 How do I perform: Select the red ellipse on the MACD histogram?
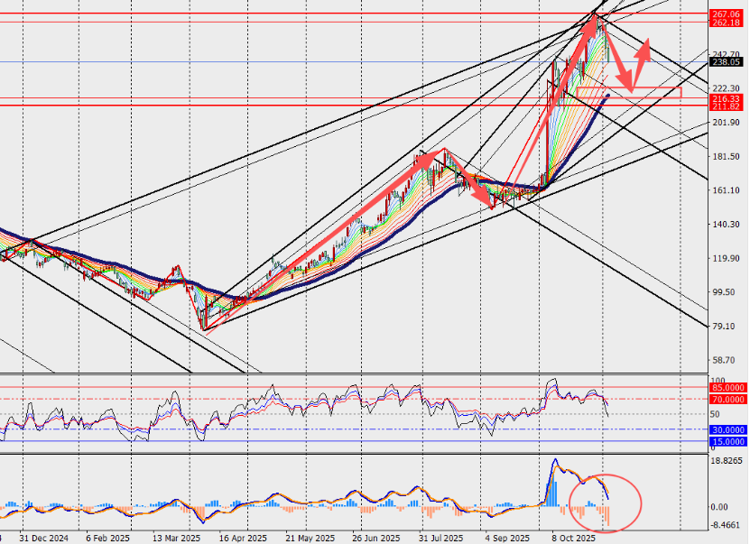coord(606,501)
